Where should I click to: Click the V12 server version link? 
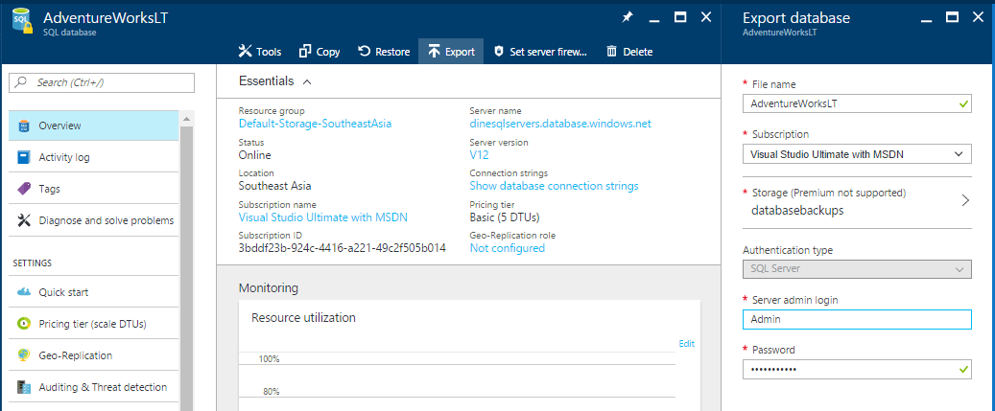click(479, 154)
